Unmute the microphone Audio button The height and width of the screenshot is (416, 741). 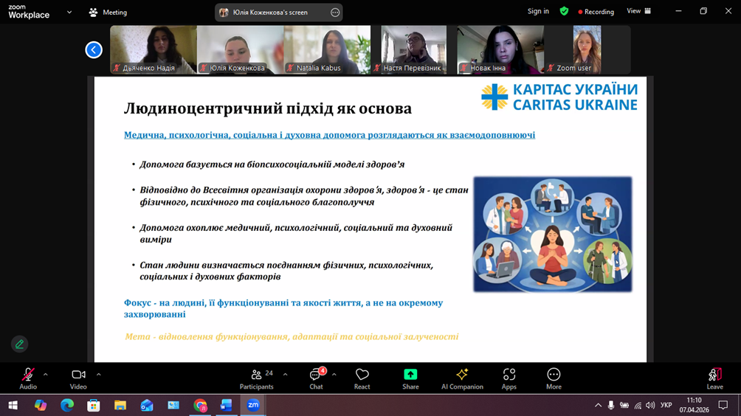[28, 378]
